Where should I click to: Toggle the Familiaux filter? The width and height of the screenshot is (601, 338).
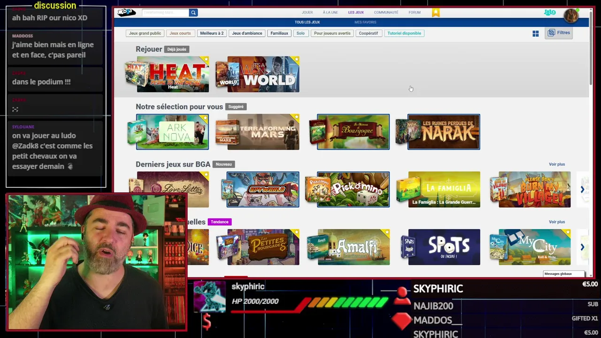279,33
